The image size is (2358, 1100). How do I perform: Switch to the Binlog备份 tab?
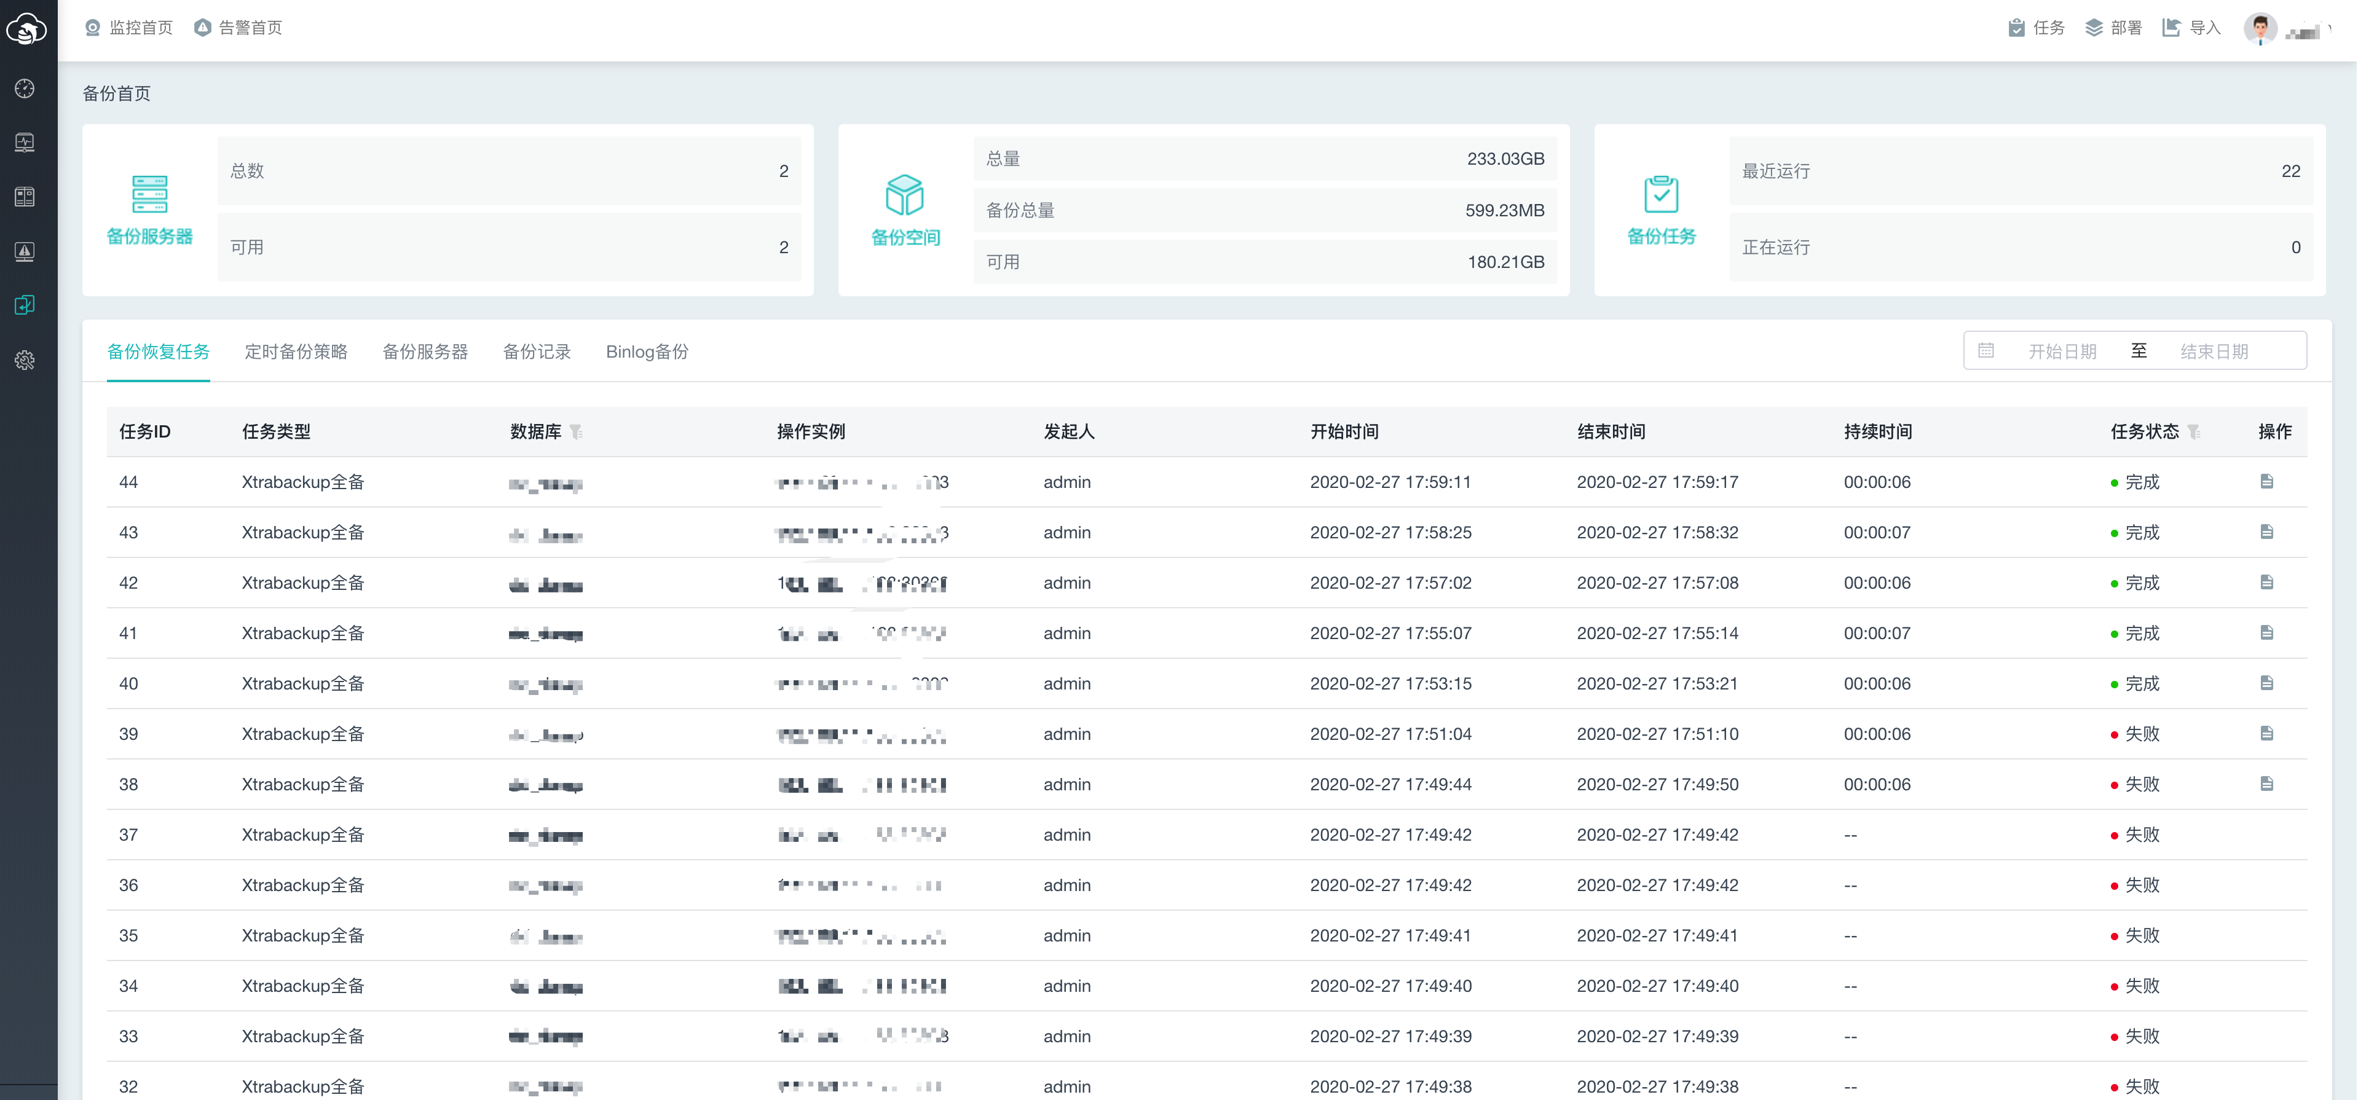[x=647, y=352]
